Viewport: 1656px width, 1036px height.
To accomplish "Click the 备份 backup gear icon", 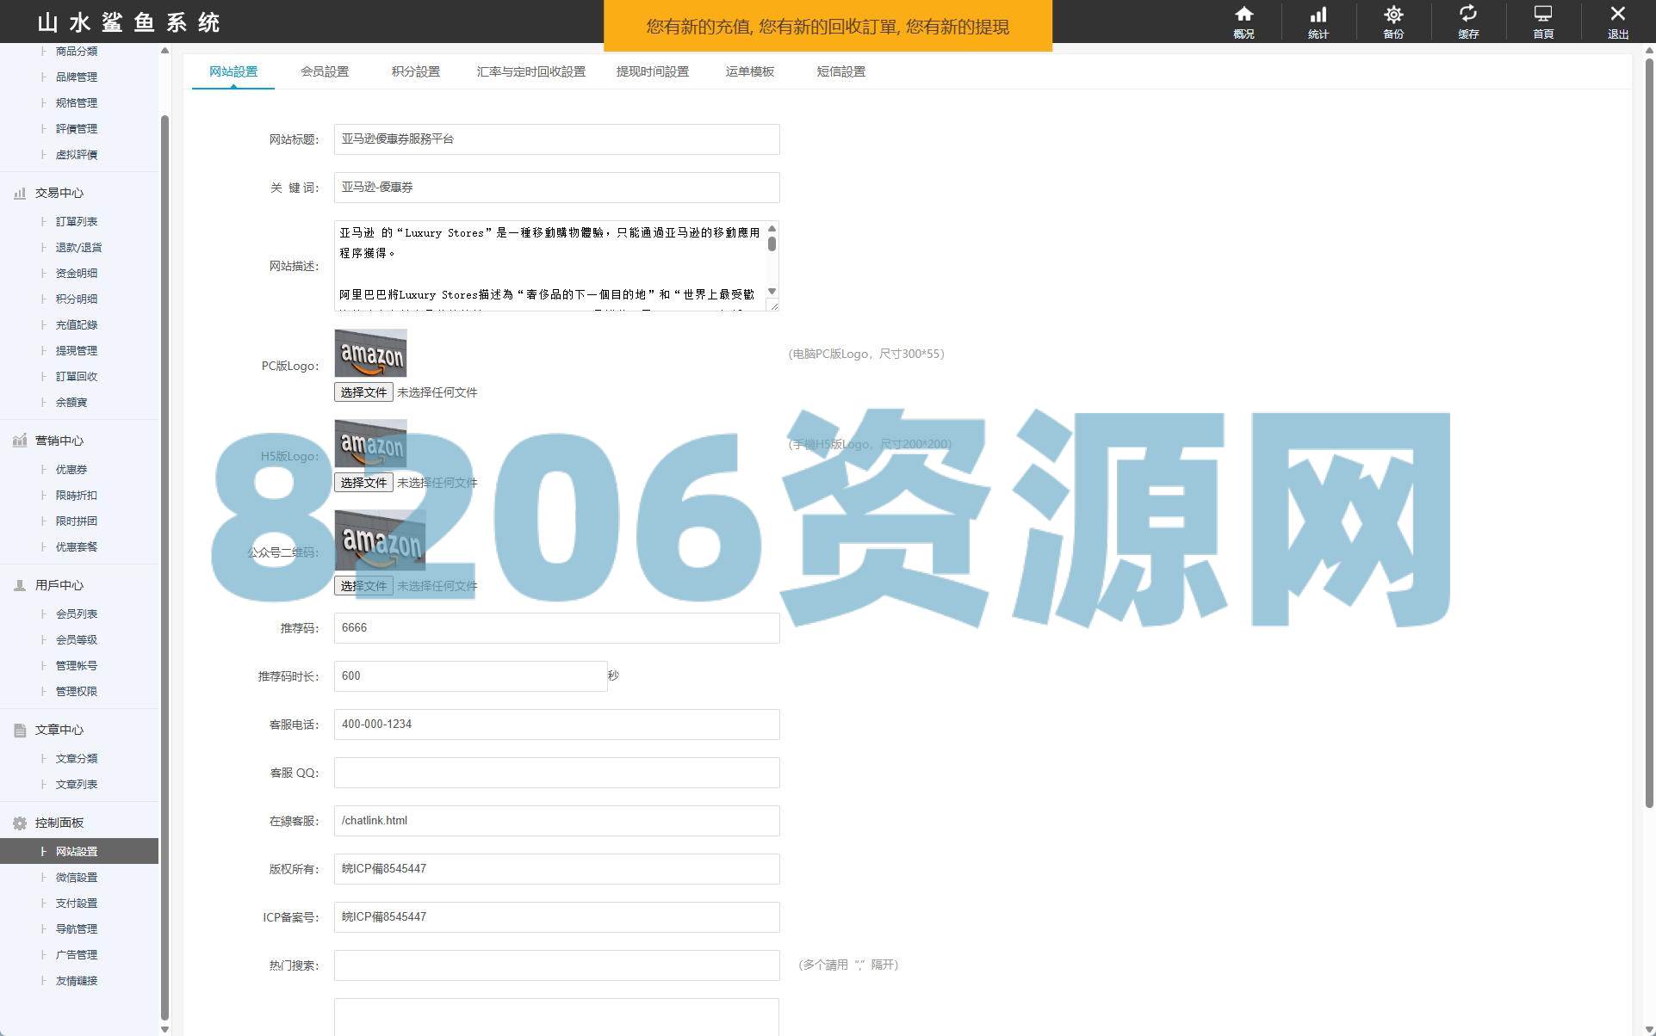I will (1393, 15).
